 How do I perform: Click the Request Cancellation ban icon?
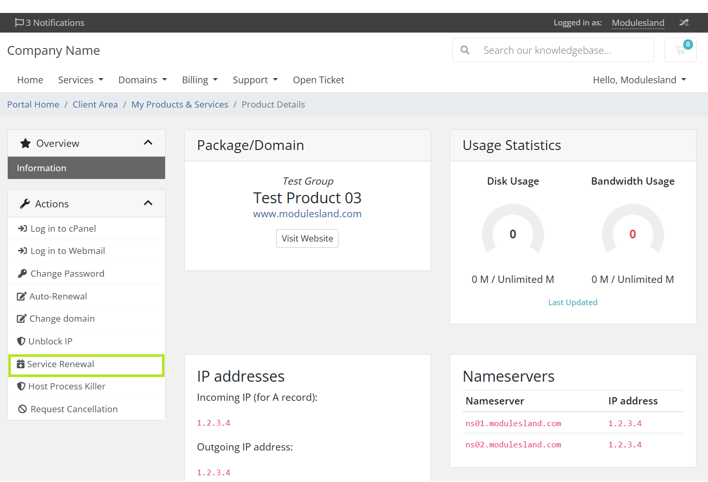pos(22,409)
